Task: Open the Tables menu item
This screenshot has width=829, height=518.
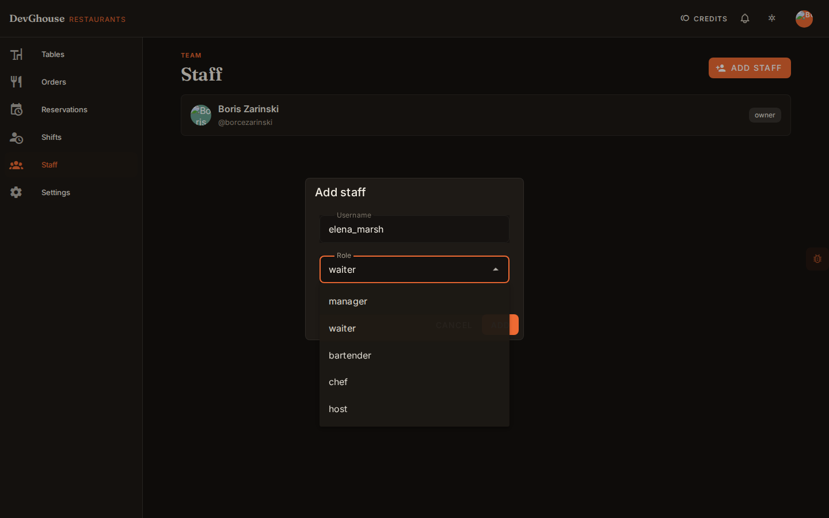Action: click(x=71, y=54)
